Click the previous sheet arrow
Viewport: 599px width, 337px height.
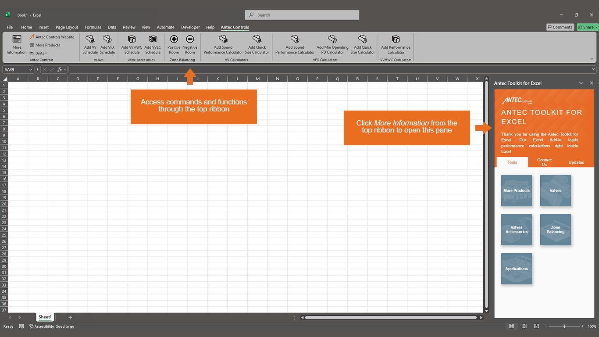[x=10, y=318]
